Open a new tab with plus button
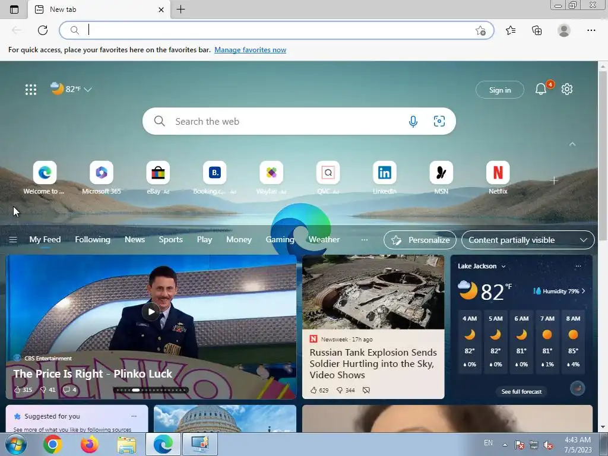The image size is (608, 456). click(180, 9)
